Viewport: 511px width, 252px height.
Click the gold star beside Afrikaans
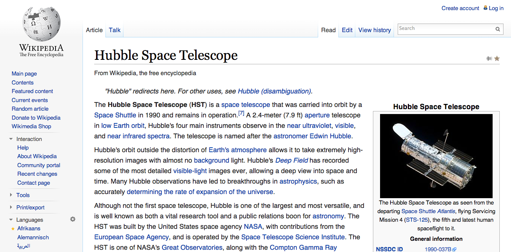click(13, 228)
